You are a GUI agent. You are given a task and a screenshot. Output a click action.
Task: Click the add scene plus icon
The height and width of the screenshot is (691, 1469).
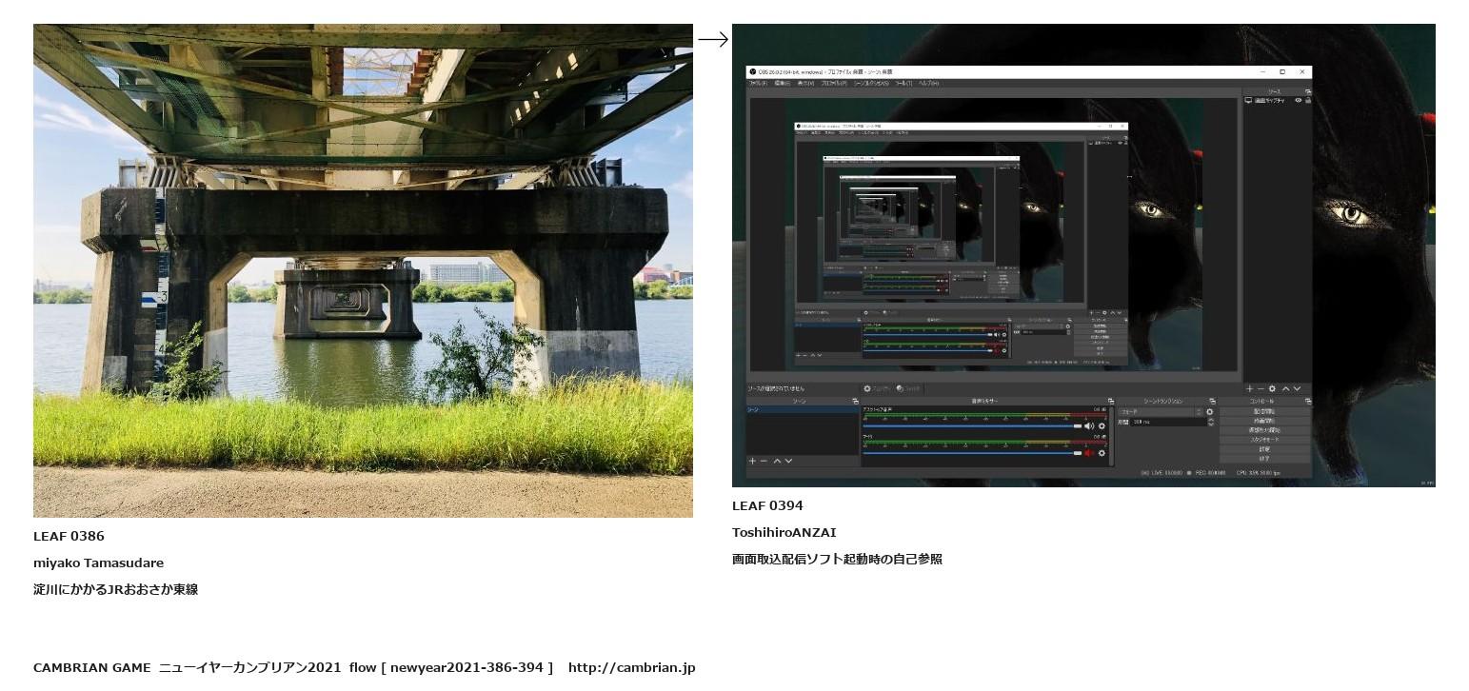[x=752, y=461]
